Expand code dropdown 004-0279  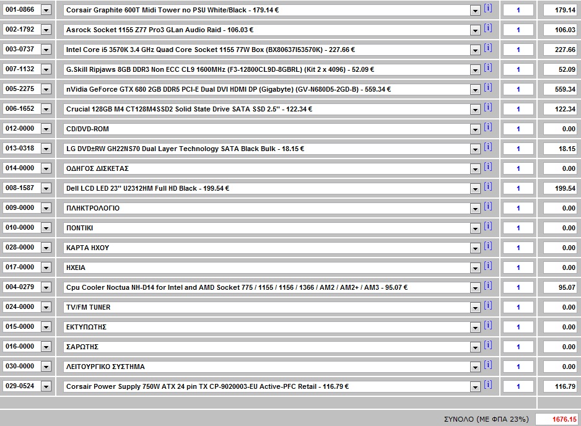tap(46, 287)
